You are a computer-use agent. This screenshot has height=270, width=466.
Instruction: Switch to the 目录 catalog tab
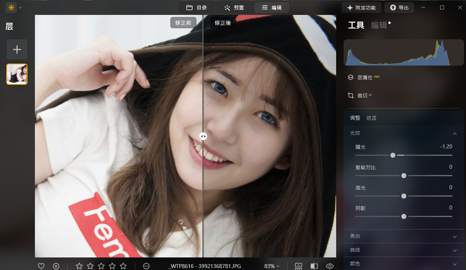[196, 7]
